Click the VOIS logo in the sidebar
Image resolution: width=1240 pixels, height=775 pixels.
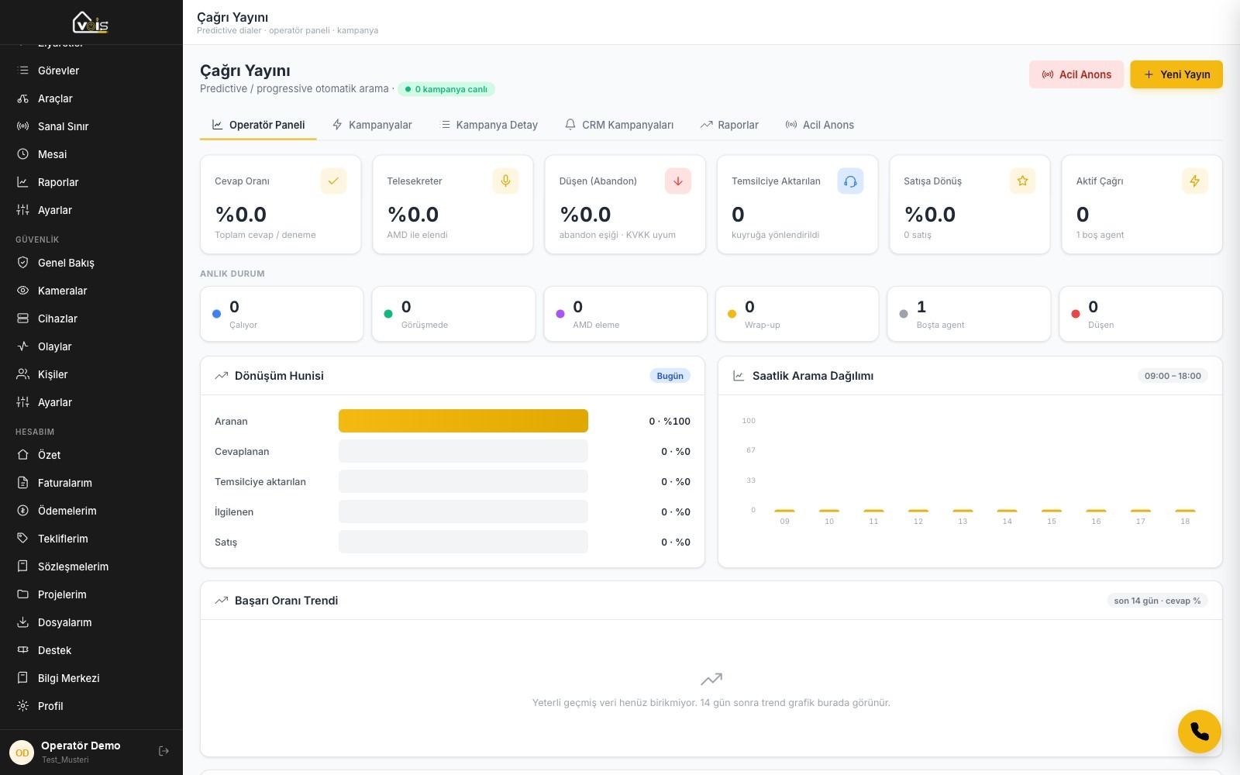pyautogui.click(x=91, y=22)
